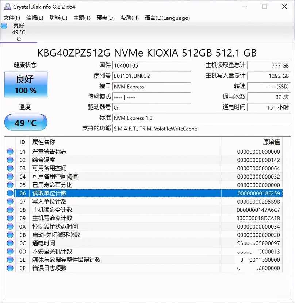Viewport: 295px width, 303px height.
Task: Click the 良好 100 % health status button
Action: 26,84
